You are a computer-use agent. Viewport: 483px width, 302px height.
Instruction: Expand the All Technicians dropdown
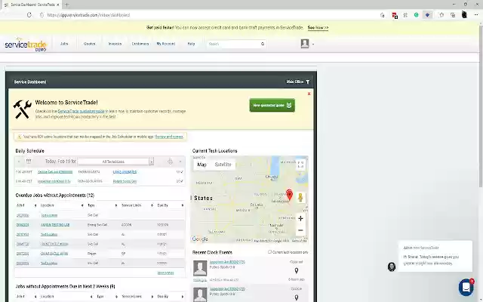coord(115,162)
